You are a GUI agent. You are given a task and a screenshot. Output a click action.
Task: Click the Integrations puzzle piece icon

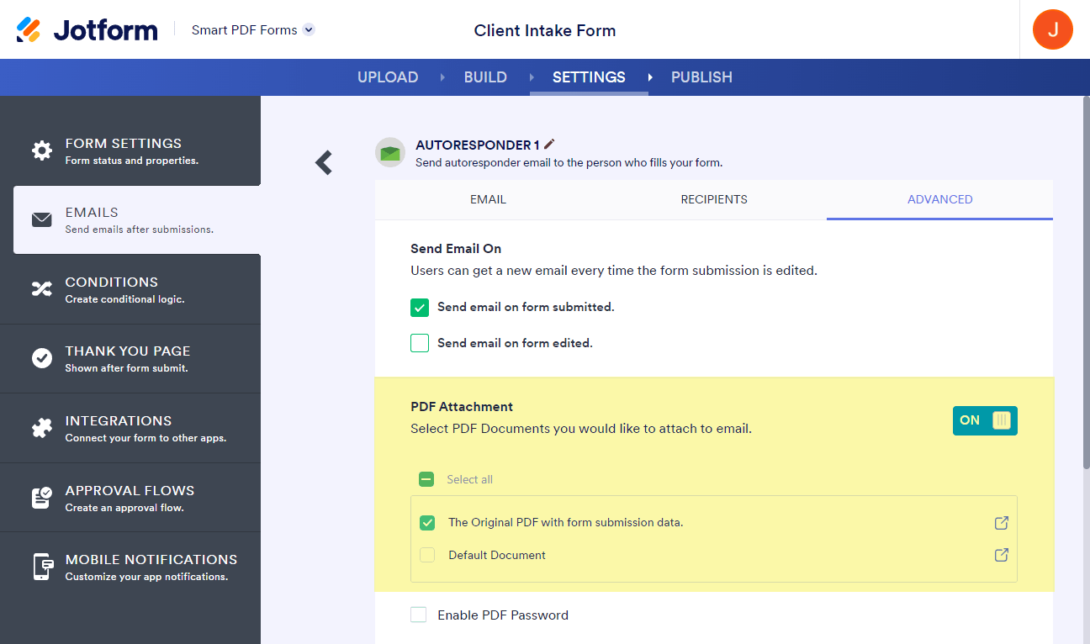pos(41,428)
